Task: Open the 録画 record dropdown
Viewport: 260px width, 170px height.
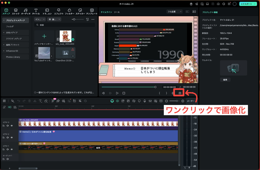Action: 54,19
